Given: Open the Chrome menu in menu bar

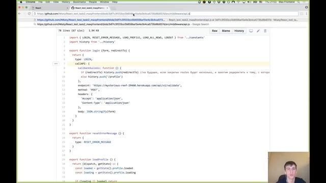Looking at the screenshot, I should point(31,2).
